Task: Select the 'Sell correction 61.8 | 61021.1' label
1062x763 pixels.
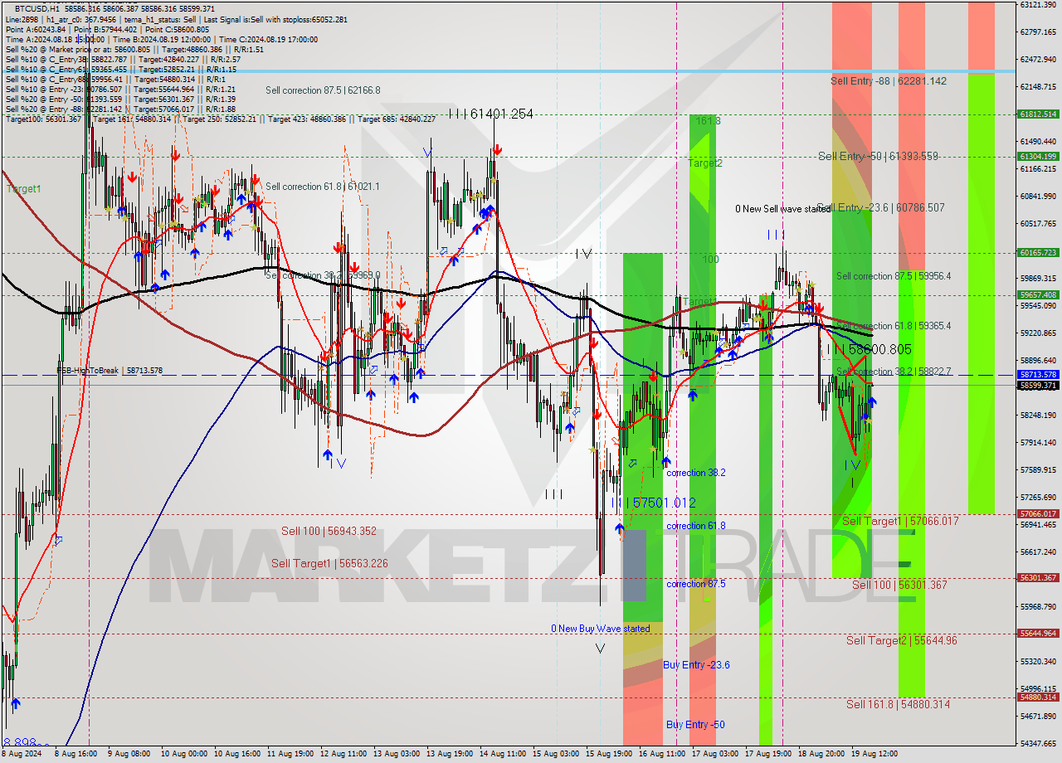Action: click(x=322, y=187)
